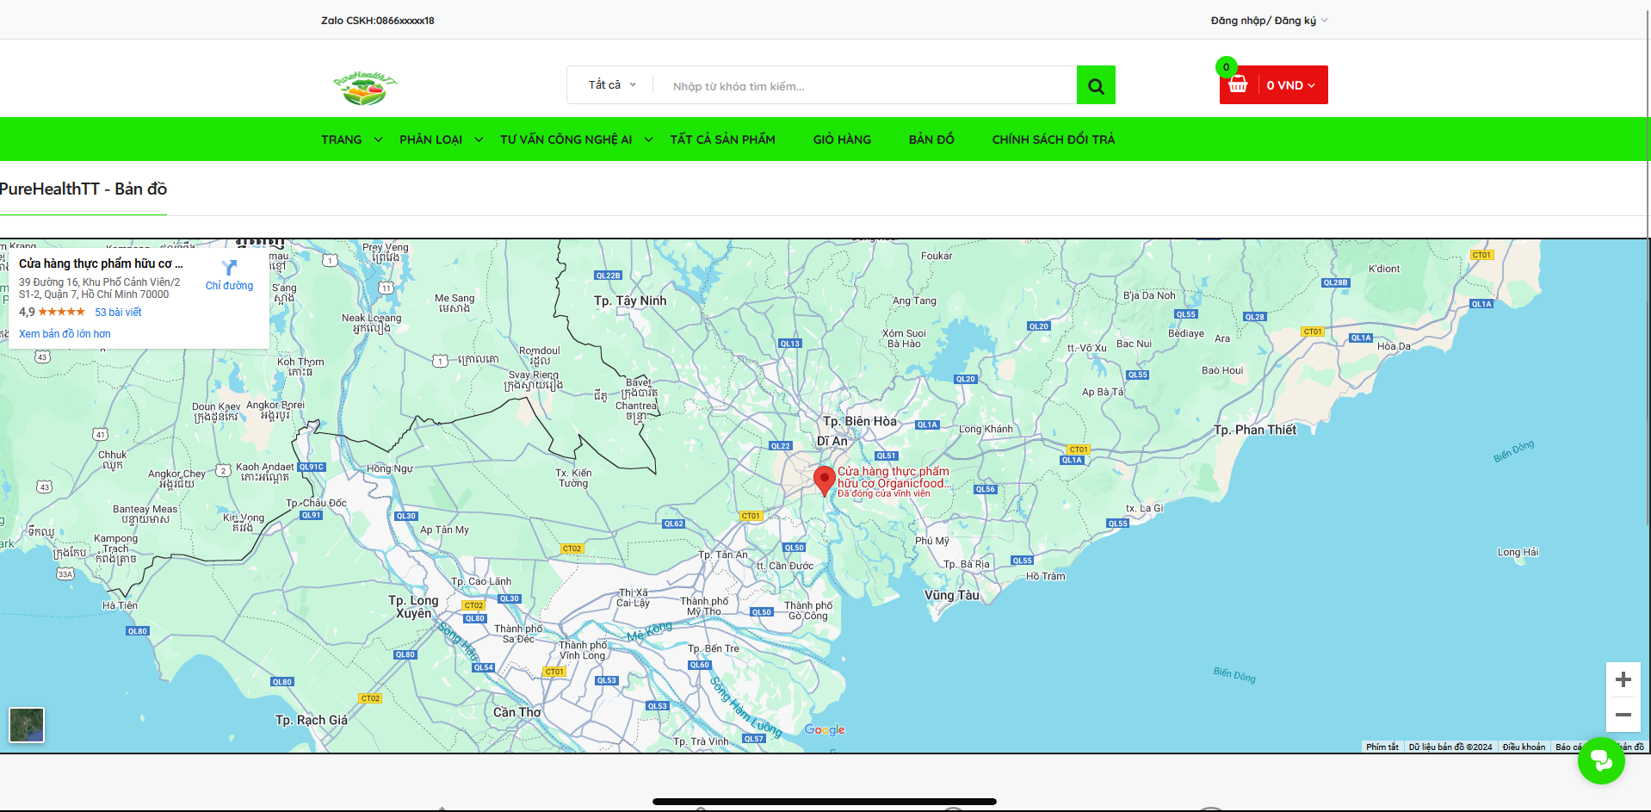1651x812 pixels.
Task: Open the green chat bubble widget
Action: point(1601,760)
